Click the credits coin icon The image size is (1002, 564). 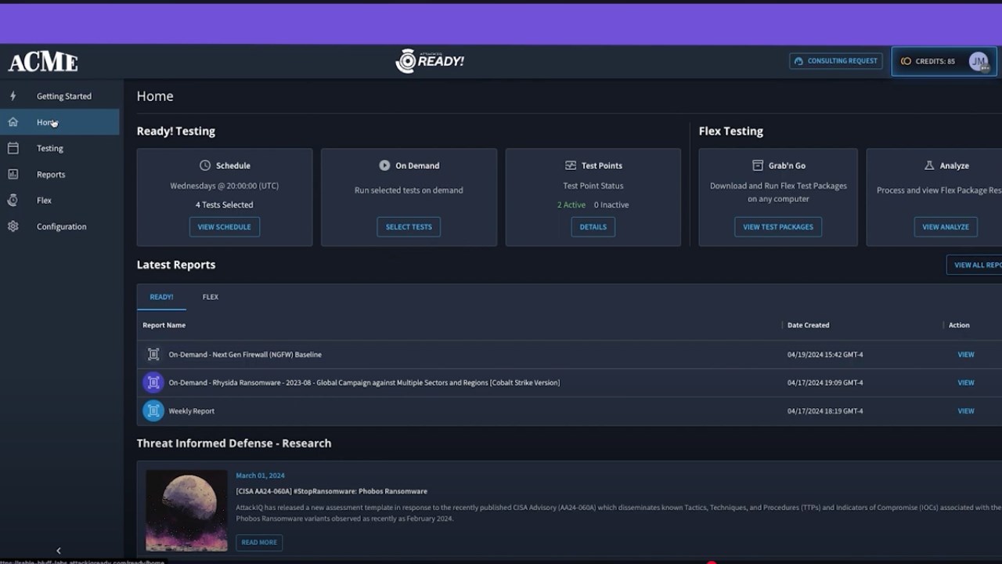pos(906,61)
